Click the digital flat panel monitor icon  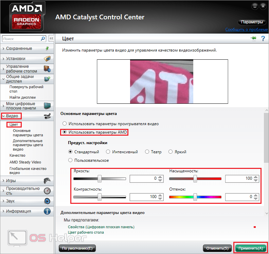pyautogui.click(x=47, y=106)
